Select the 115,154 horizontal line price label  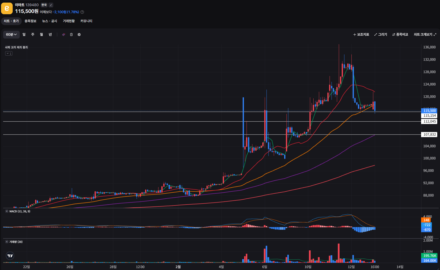click(x=430, y=116)
